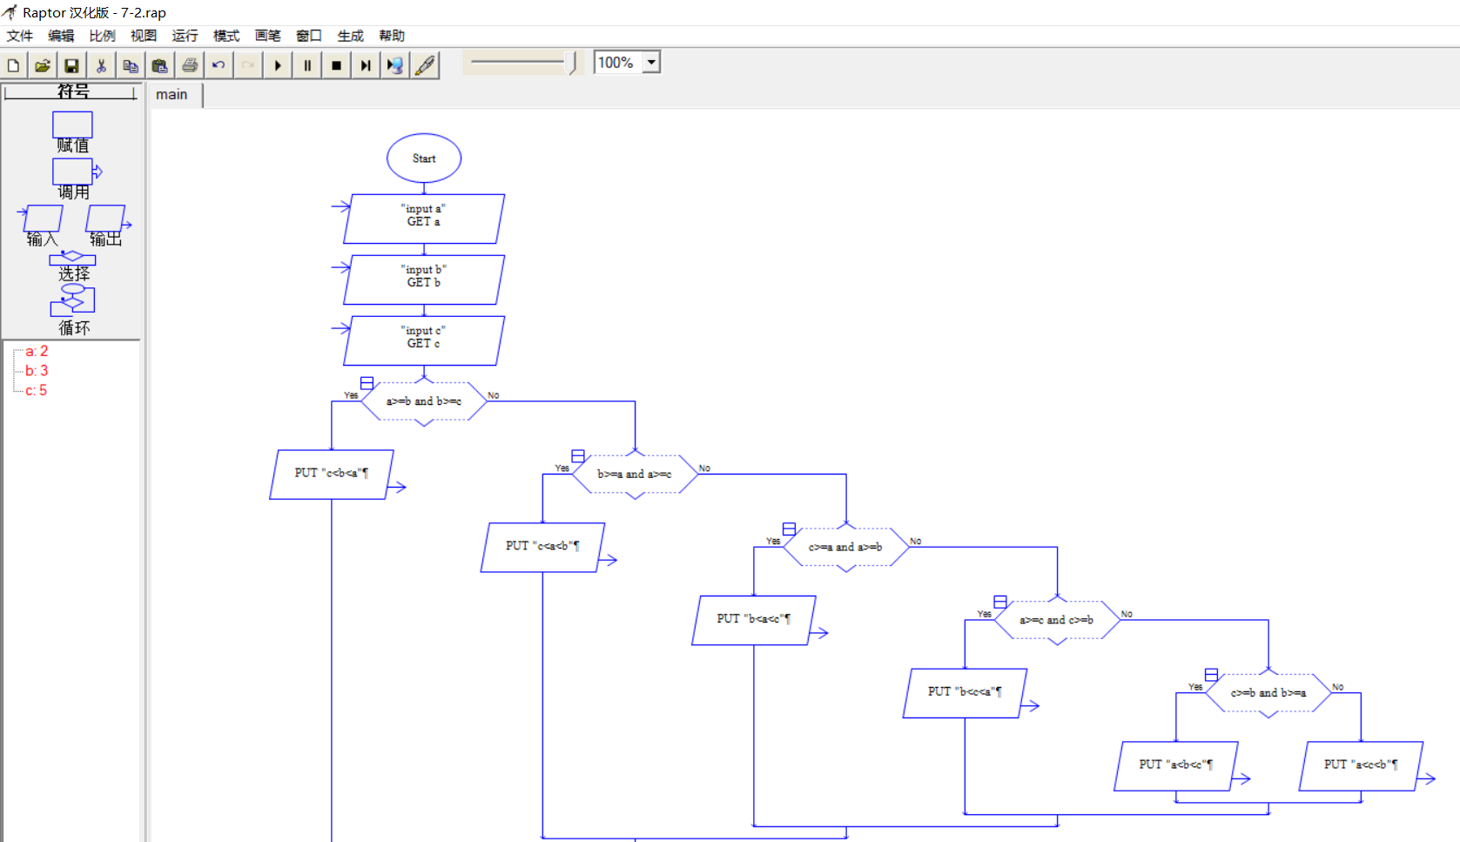
Task: Select the 选择 selection symbol
Action: [73, 266]
